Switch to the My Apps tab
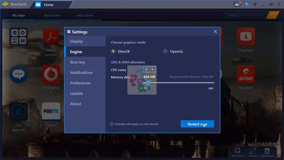This screenshot has height=160, width=284. pos(19,16)
